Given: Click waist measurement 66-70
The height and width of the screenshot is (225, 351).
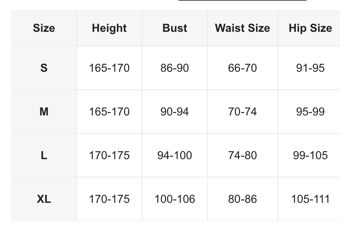Looking at the screenshot, I should pyautogui.click(x=242, y=68).
